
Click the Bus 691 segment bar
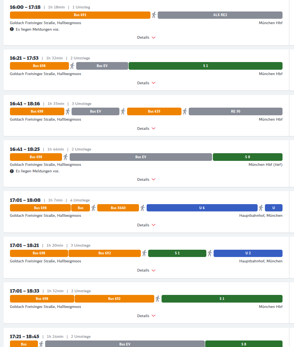(x=80, y=15)
